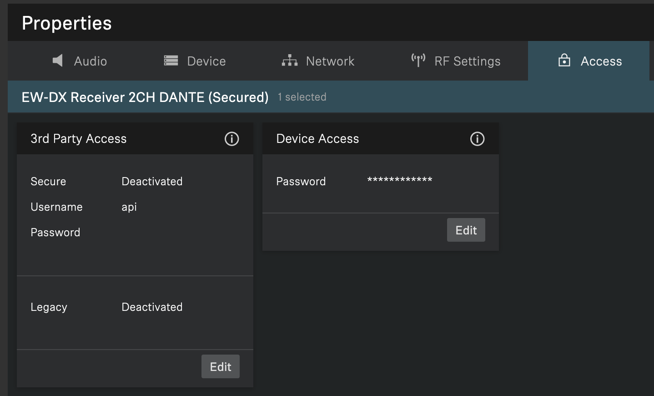Click the antenna icon for RF Settings
Screen dimensions: 654x396
click(418, 60)
